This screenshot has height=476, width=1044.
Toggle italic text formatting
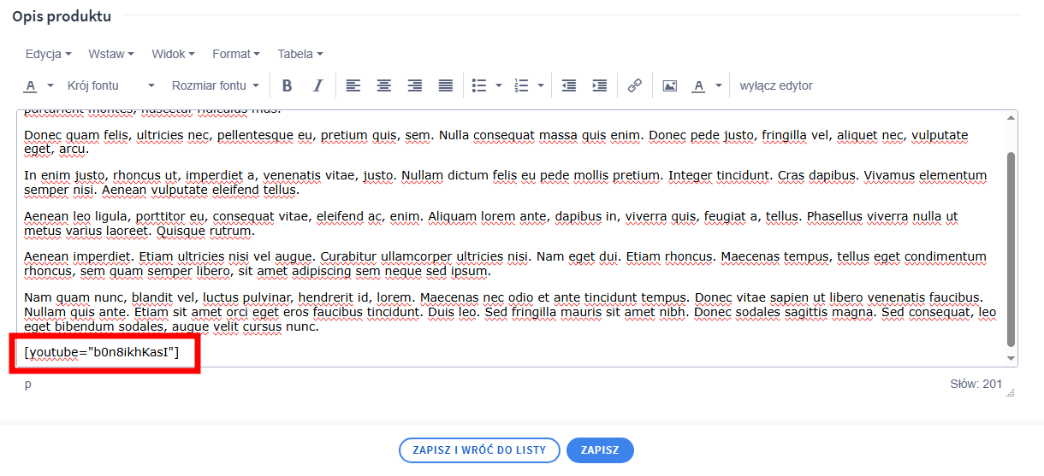tap(317, 85)
